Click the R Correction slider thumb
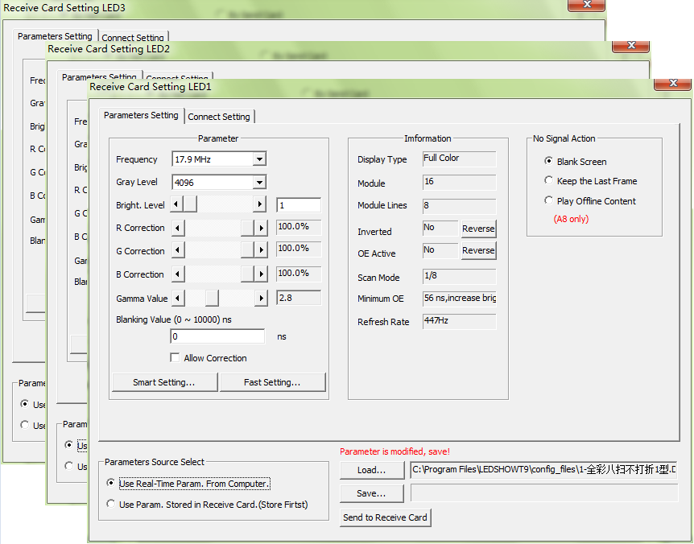The height and width of the screenshot is (544, 694). tap(247, 228)
